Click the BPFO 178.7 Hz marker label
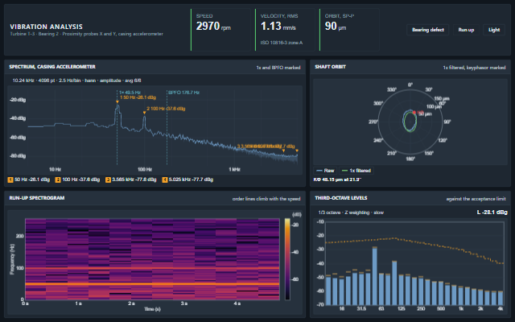The width and height of the screenshot is (515, 322). pyautogui.click(x=184, y=93)
